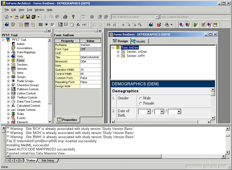Image resolution: width=232 pixels, height=170 pixels.
Task: Click the Itemset grid toolbar icon
Action: coord(27,25)
